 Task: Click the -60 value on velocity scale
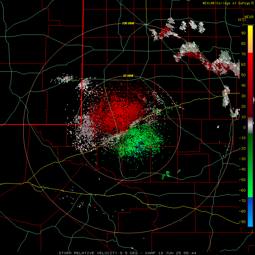pos(242,190)
